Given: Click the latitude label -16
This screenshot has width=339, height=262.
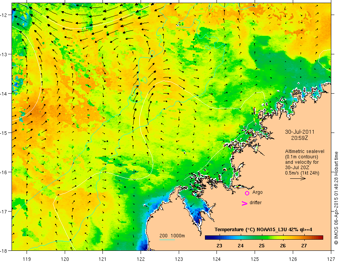Looking at the screenshot, I should coord(4,172).
